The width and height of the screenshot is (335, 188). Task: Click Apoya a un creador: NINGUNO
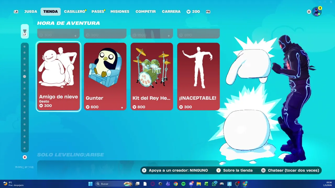(178, 170)
